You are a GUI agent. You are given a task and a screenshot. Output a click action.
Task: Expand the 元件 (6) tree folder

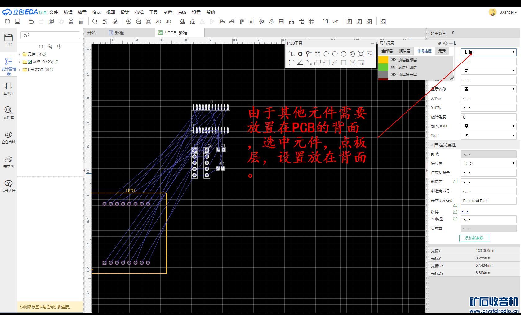[20, 54]
